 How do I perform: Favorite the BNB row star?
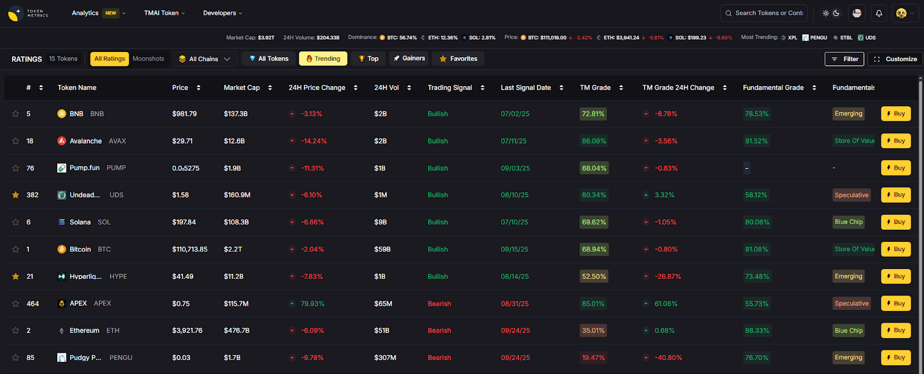click(16, 114)
